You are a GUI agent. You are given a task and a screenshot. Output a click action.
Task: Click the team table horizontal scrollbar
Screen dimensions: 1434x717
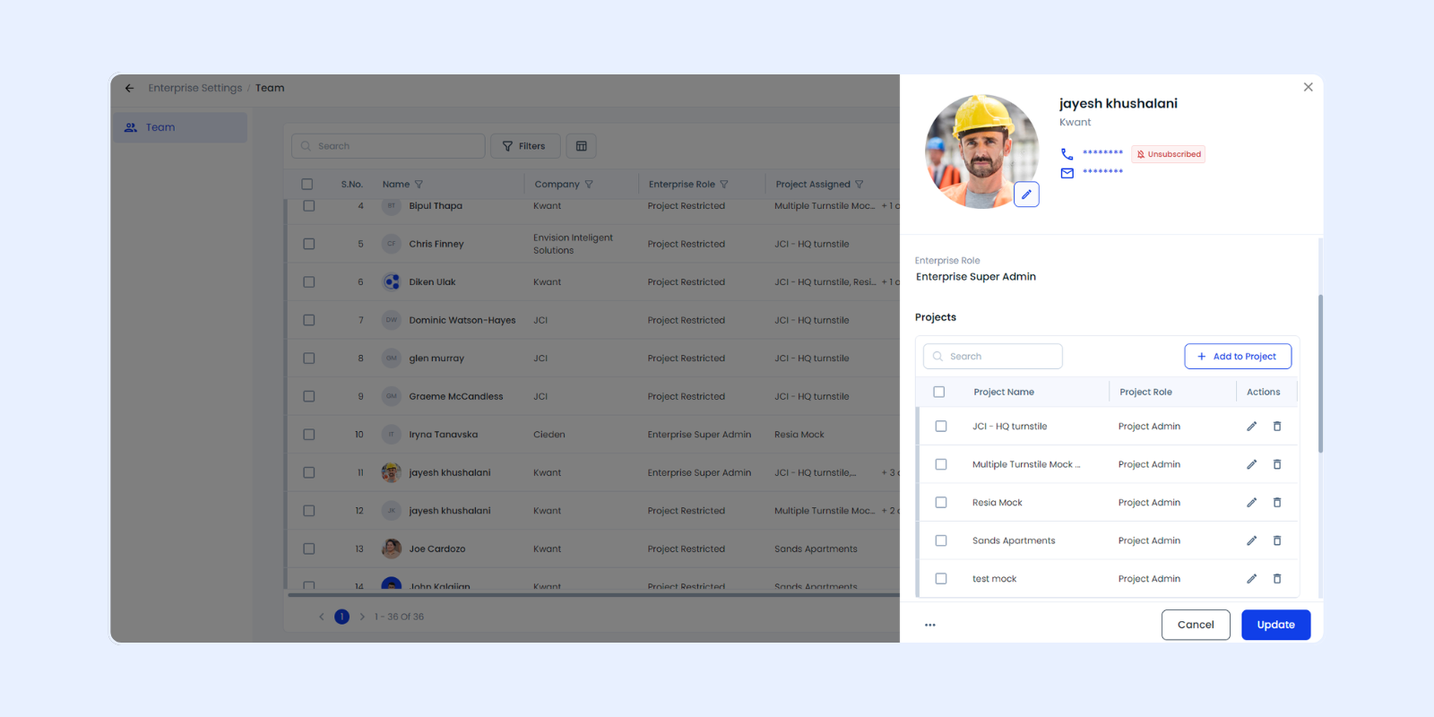593,594
